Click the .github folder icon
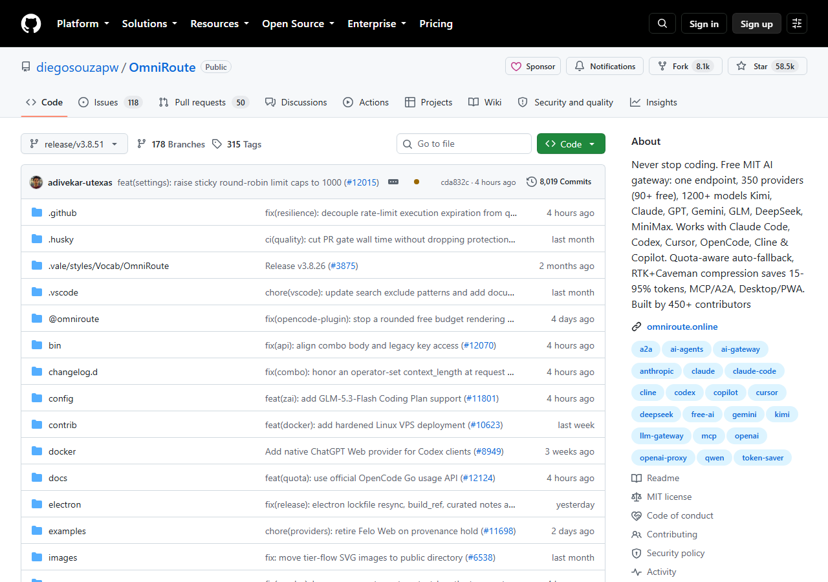 coord(37,213)
